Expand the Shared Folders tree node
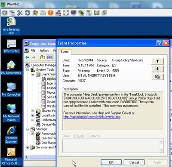Screen dimensions: 172x167 point(33,111)
